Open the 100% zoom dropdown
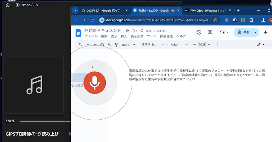The height and width of the screenshot is (142, 272). point(129,45)
